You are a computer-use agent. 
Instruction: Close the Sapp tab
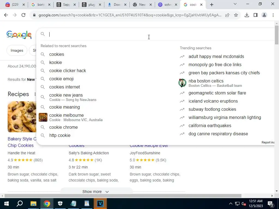point(75,5)
